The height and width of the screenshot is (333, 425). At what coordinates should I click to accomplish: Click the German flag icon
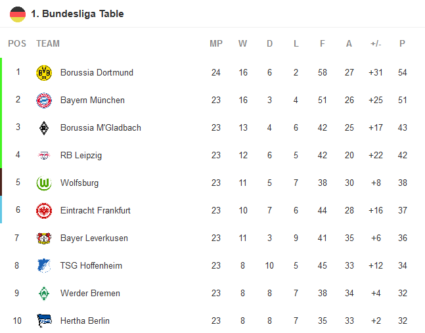18,14
